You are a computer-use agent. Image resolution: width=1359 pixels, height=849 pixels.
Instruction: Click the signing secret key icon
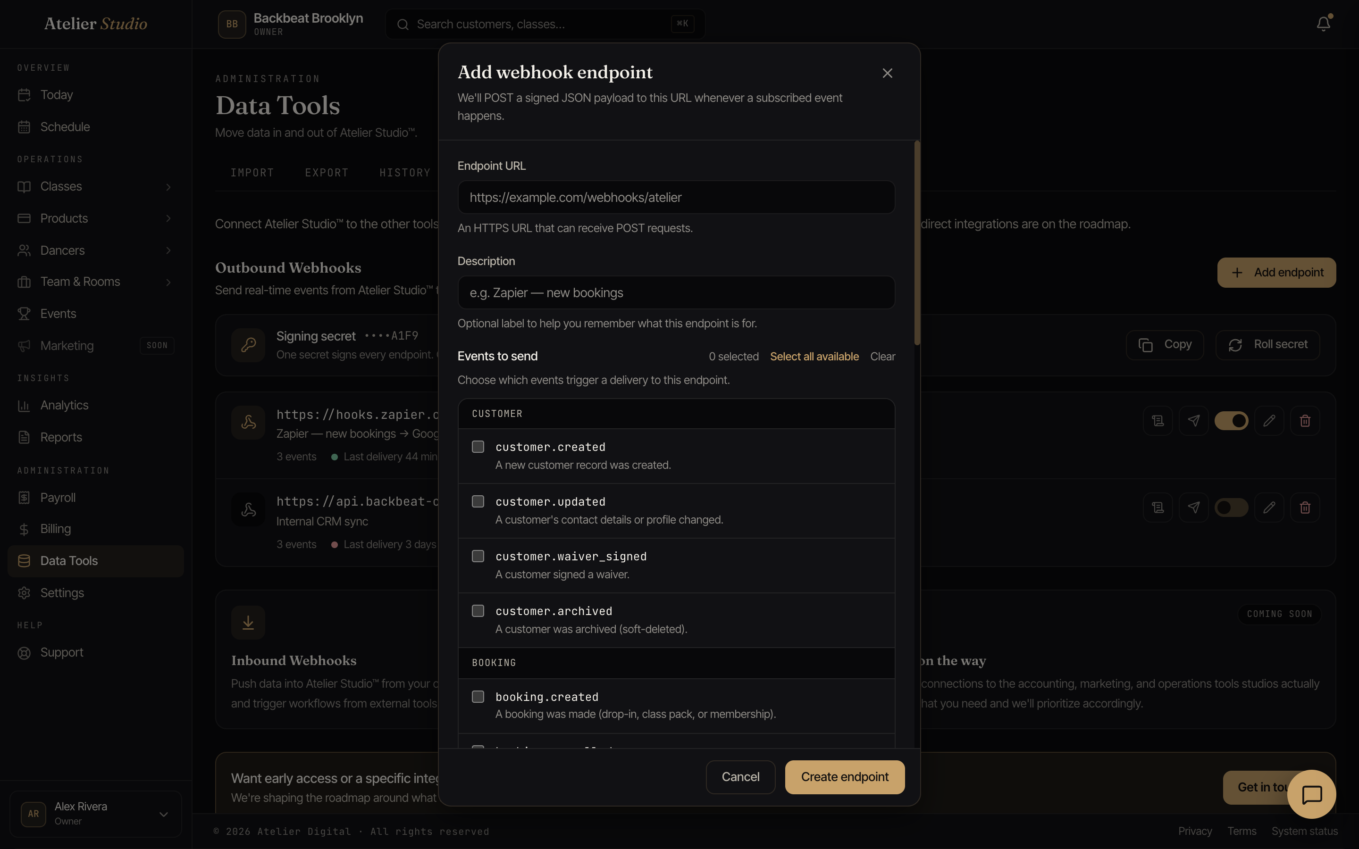[x=248, y=345]
